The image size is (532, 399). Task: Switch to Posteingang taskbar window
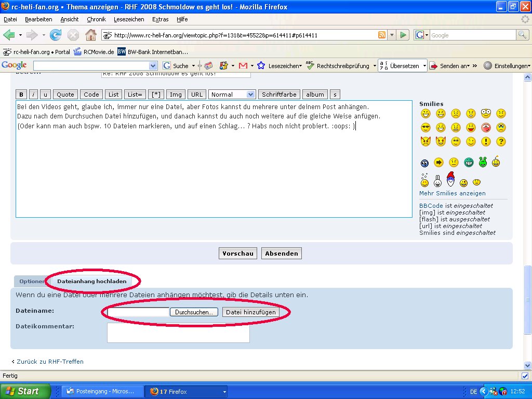[103, 392]
